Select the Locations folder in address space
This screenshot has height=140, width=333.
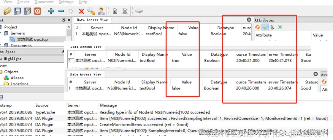click(x=19, y=84)
